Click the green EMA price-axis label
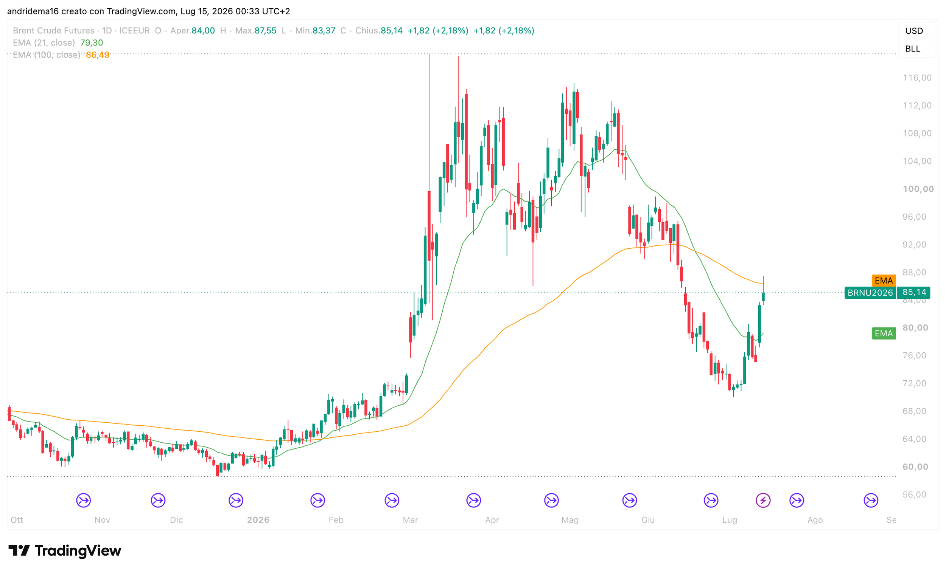This screenshot has width=946, height=572. (884, 333)
